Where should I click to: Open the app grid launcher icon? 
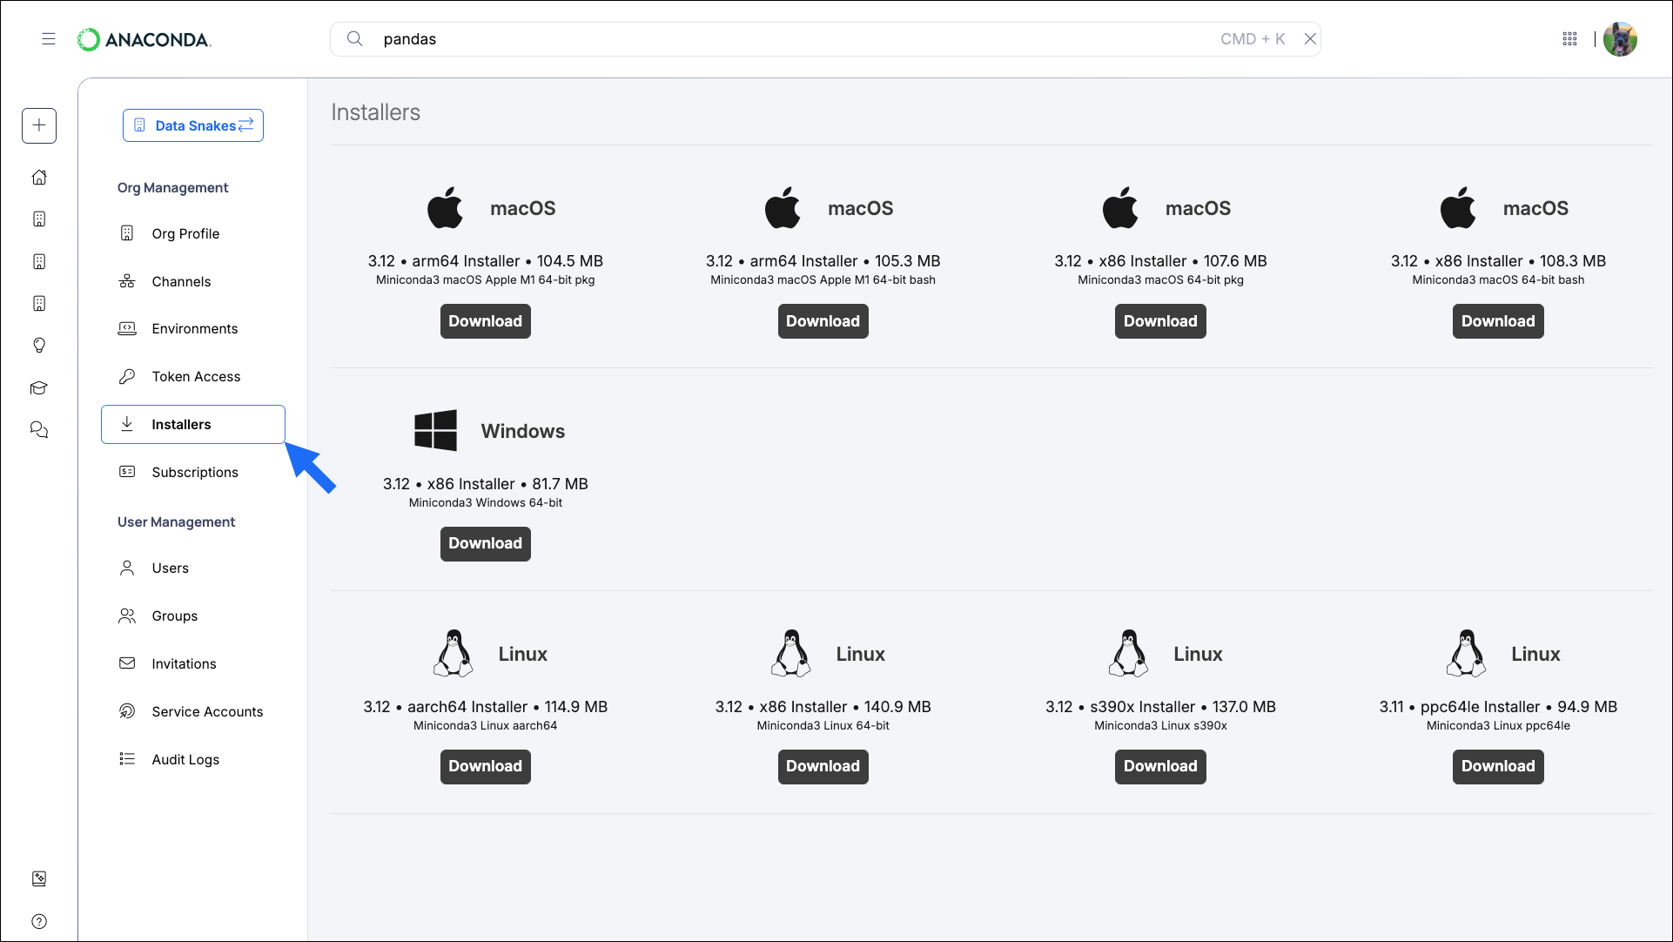pyautogui.click(x=1569, y=39)
